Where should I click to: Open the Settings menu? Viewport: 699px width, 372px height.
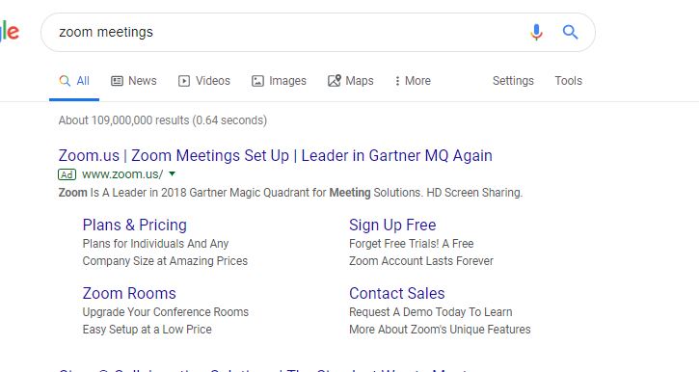tap(513, 81)
